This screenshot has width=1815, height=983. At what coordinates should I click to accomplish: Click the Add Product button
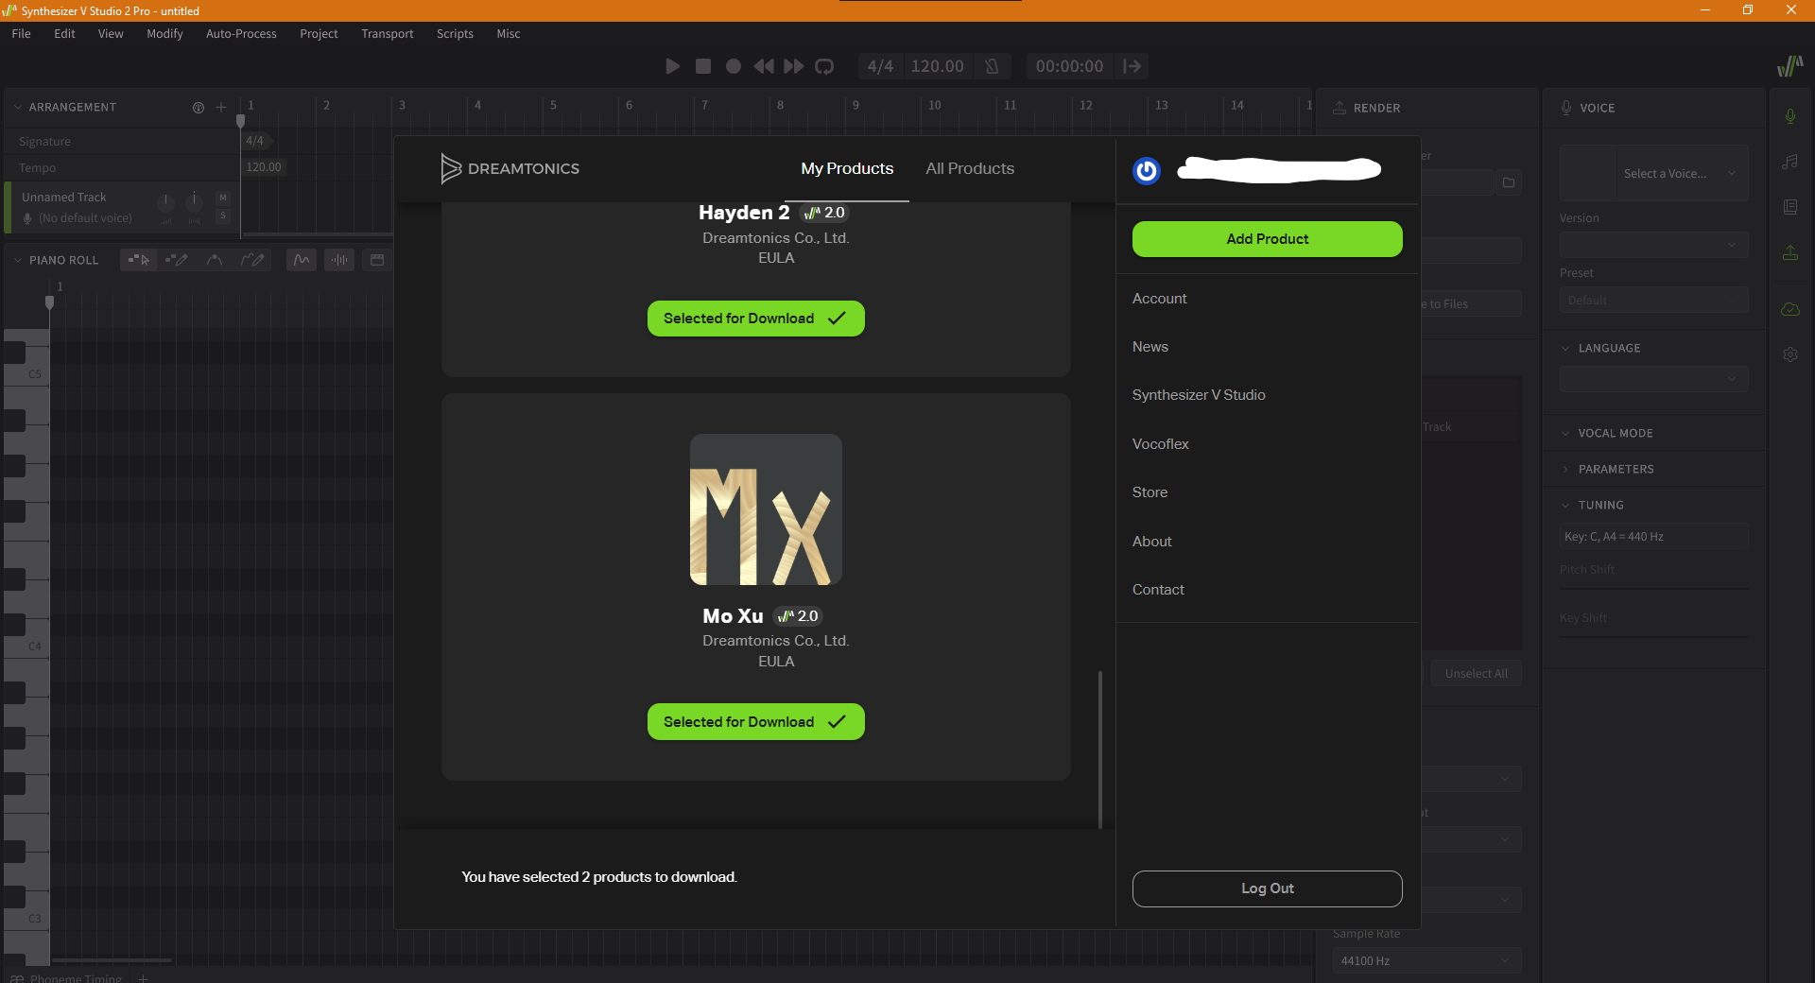pyautogui.click(x=1268, y=239)
